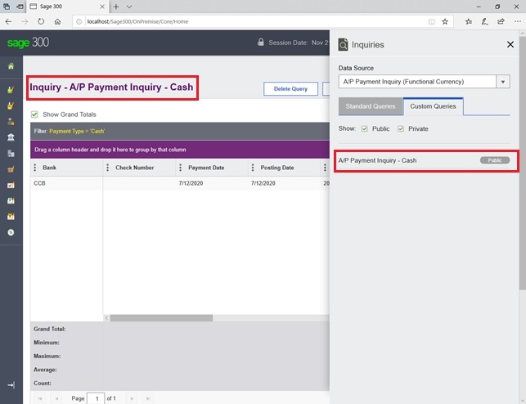Image resolution: width=526 pixels, height=404 pixels.
Task: Toggle the Private checkbox
Action: click(401, 128)
